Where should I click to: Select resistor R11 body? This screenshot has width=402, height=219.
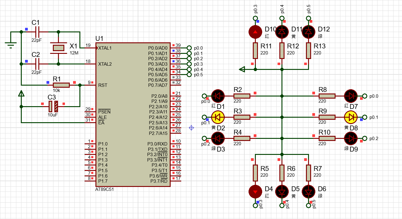point(256,51)
